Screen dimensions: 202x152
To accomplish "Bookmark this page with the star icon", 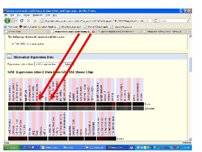I will (147, 21).
